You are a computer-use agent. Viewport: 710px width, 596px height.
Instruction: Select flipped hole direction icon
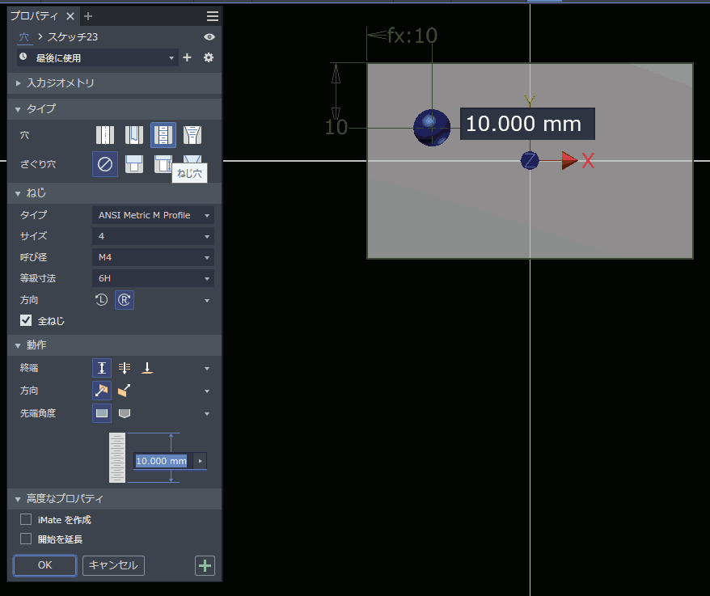[x=125, y=391]
